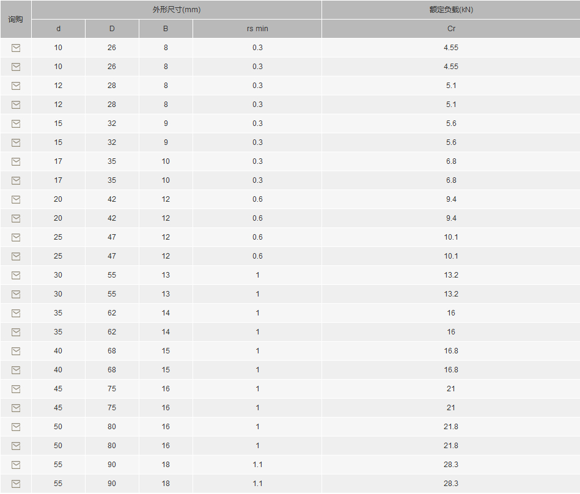This screenshot has height=494, width=580.
Task: Open inquiry envelope for first d=15 row
Action: (x=16, y=123)
